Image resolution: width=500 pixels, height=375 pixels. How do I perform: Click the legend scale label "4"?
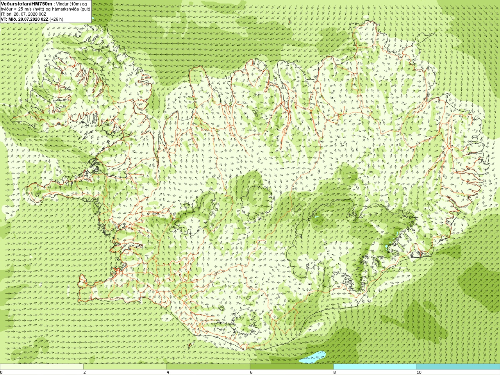point(168,372)
